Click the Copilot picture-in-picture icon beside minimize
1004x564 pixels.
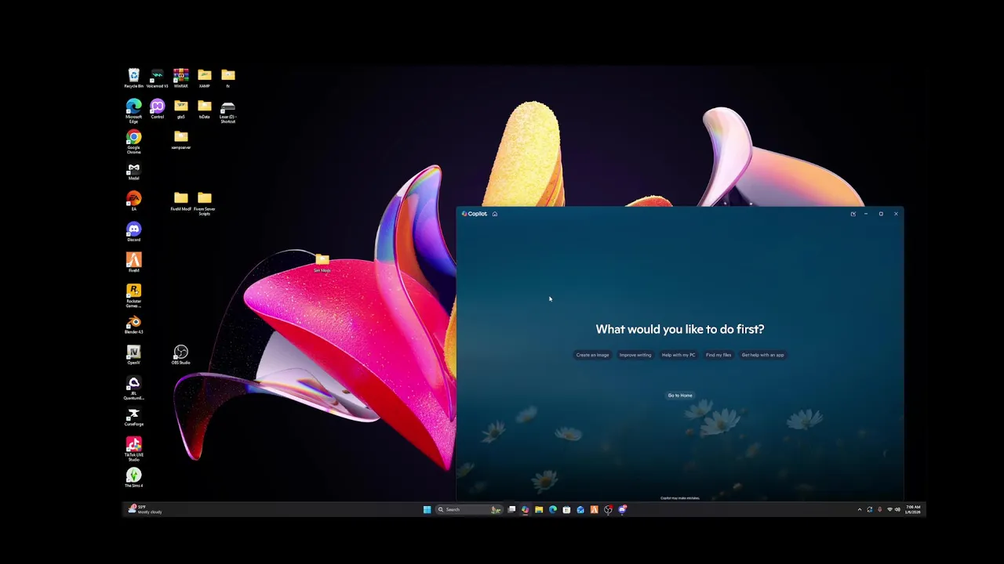853,214
